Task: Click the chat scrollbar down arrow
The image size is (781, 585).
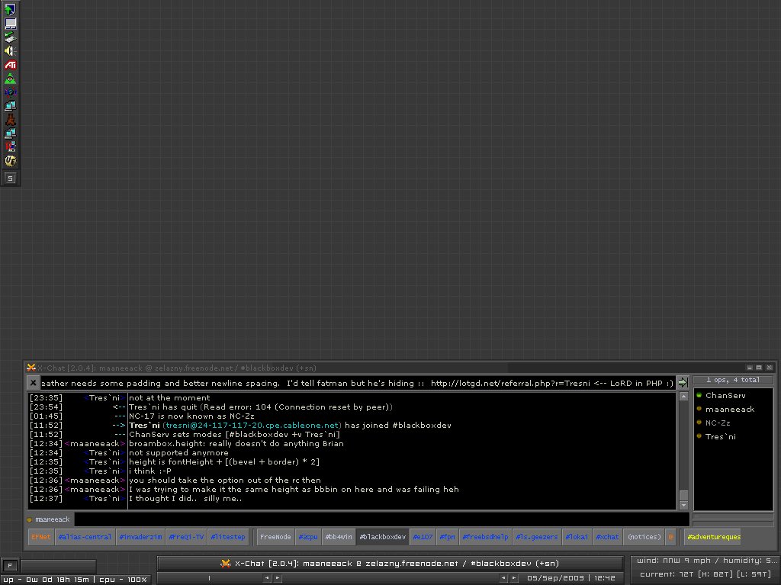Action: pos(683,505)
